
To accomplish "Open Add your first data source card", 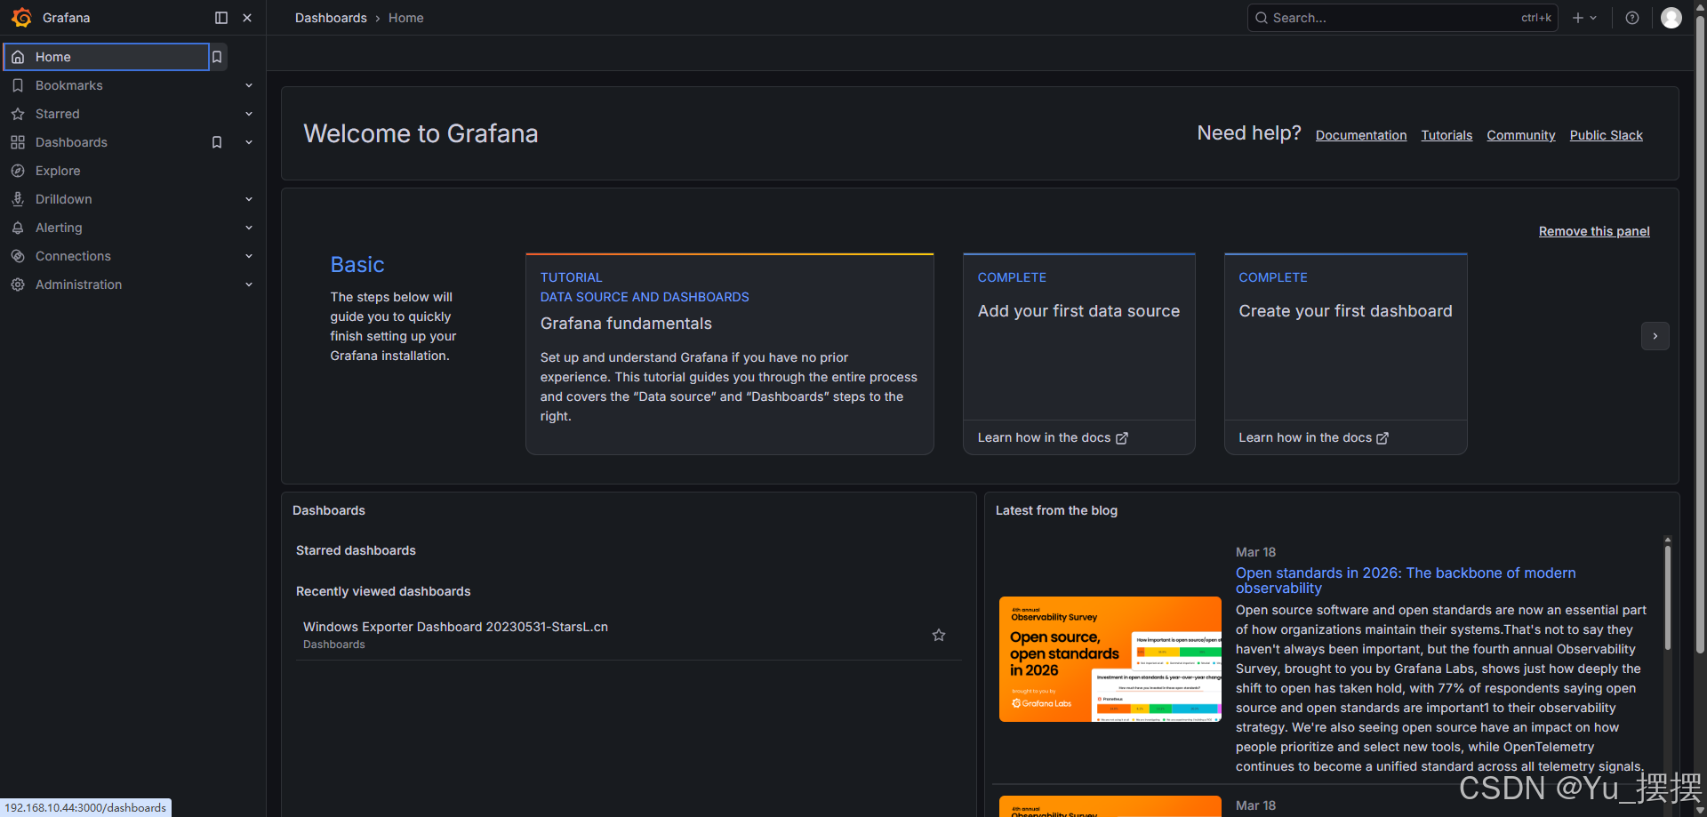I will point(1079,354).
